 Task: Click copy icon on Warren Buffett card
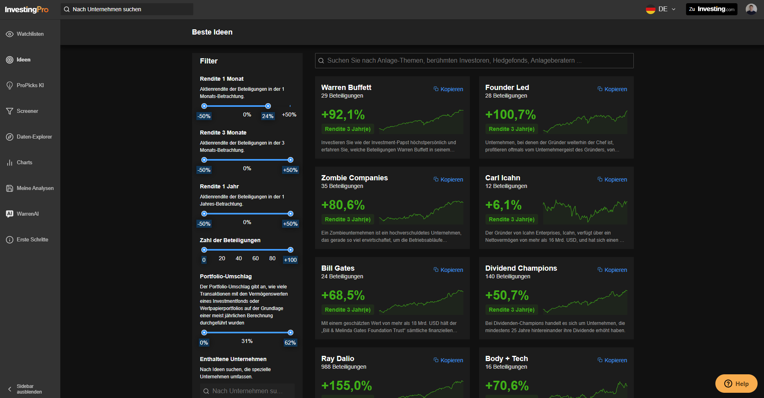click(436, 89)
